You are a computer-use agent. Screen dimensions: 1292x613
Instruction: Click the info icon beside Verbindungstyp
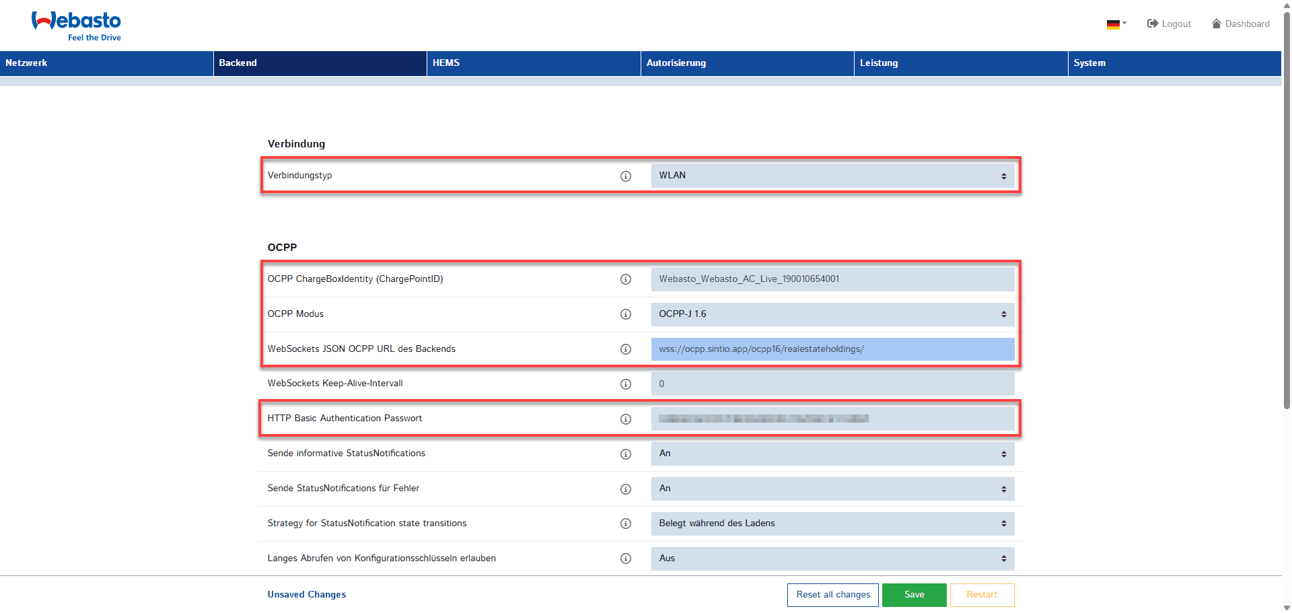[x=626, y=176]
